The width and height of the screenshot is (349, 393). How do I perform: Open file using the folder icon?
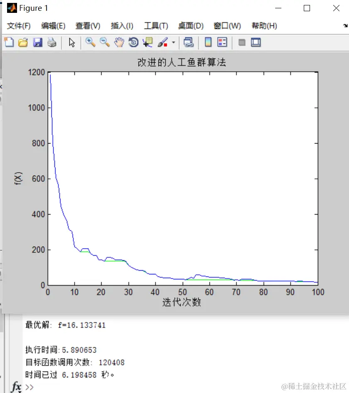click(x=23, y=42)
